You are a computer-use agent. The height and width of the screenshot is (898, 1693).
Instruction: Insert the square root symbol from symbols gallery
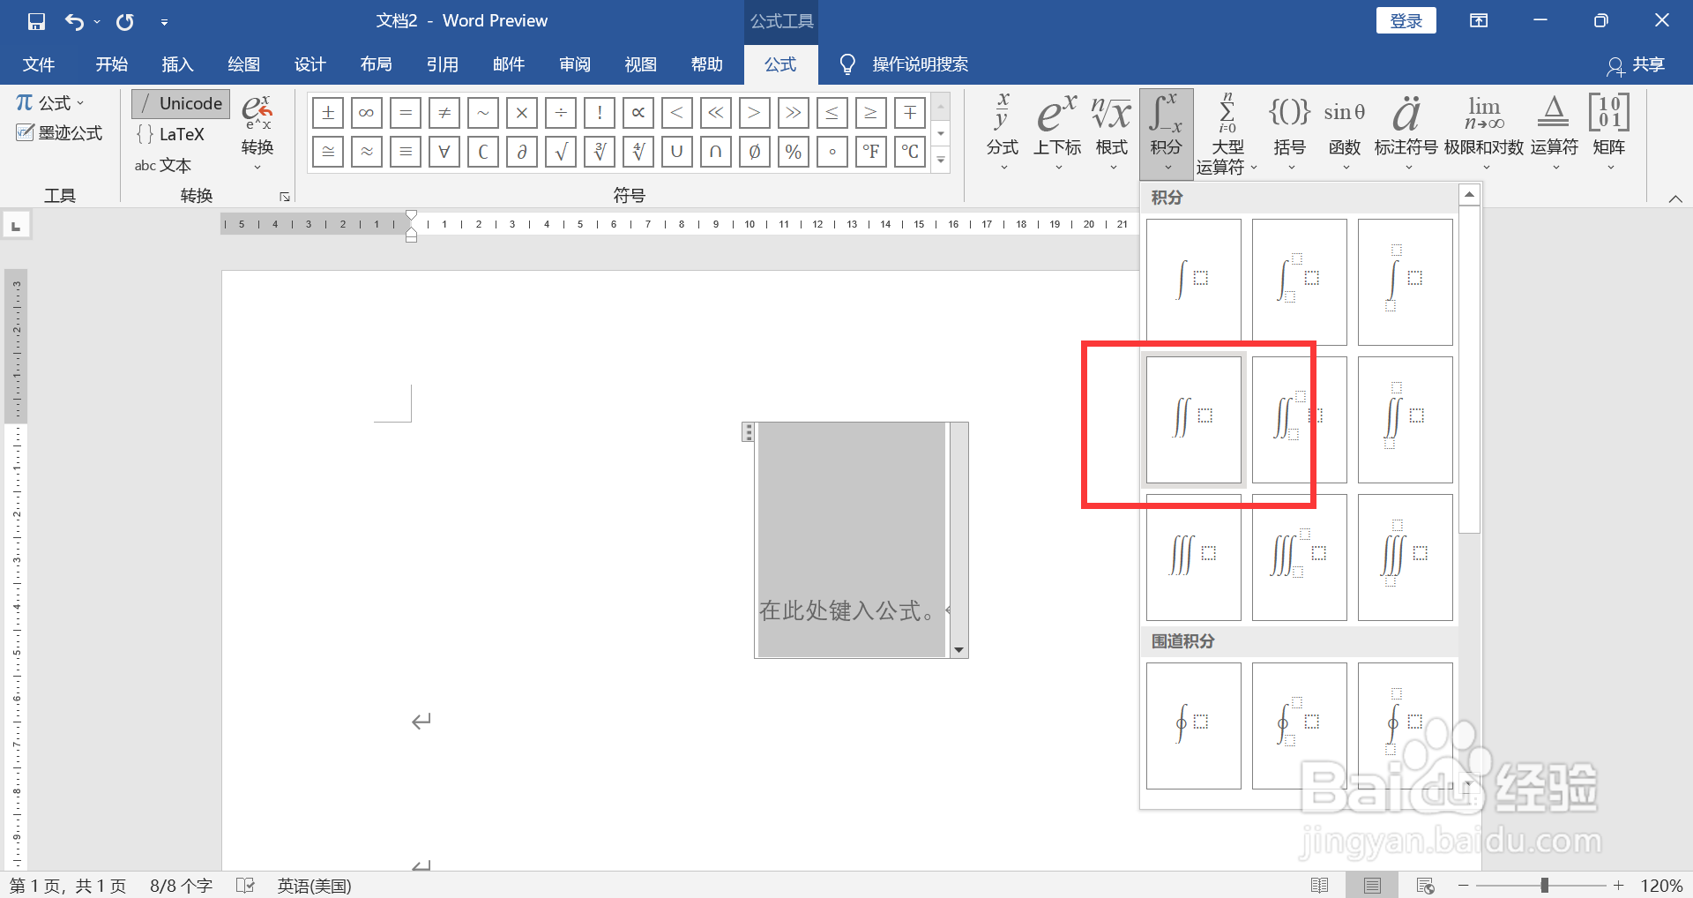point(560,151)
